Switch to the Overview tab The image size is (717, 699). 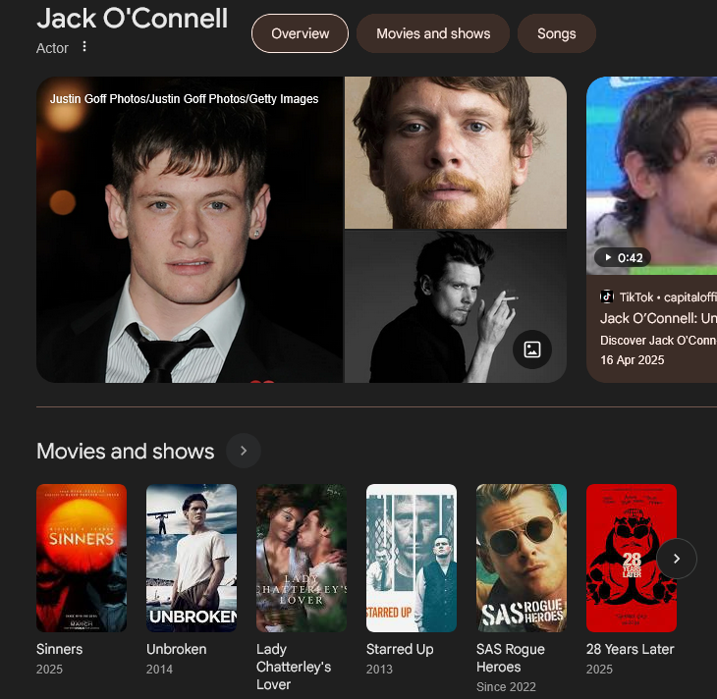click(x=300, y=33)
